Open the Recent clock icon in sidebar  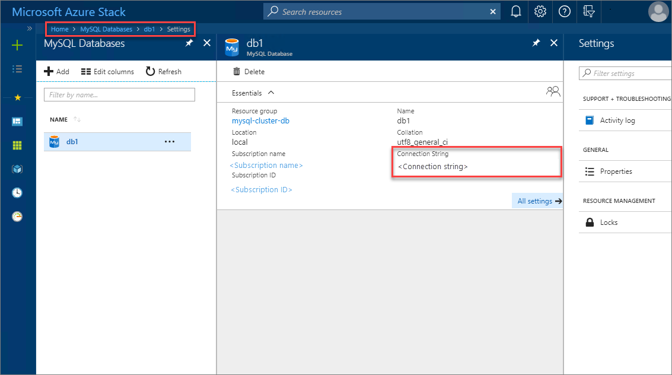17,192
